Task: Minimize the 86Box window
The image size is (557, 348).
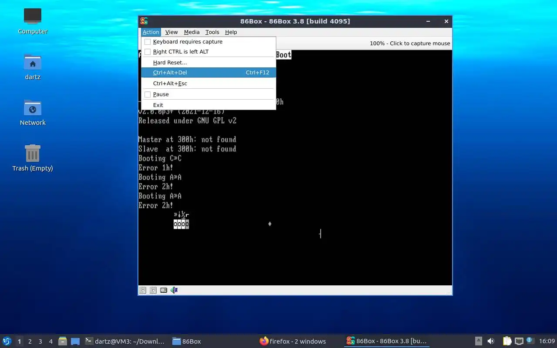Action: tap(428, 21)
